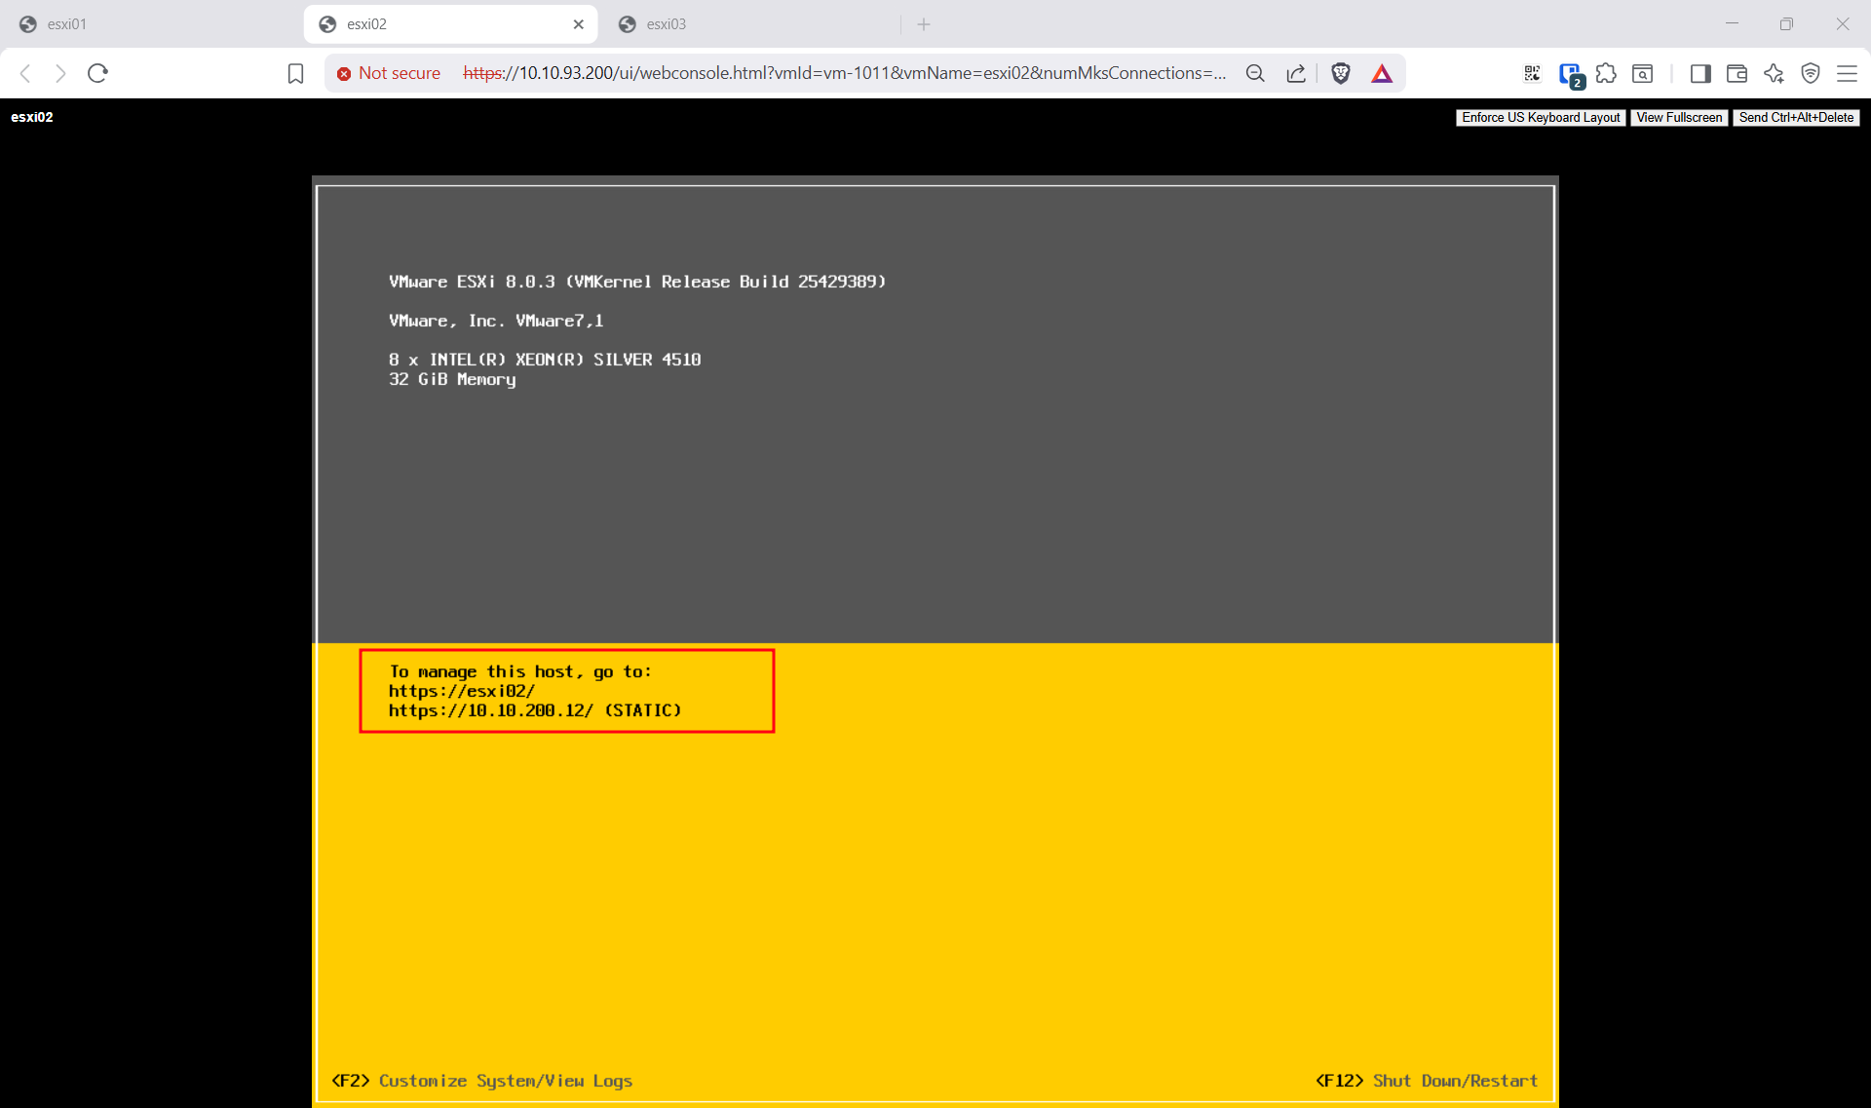This screenshot has height=1108, width=1871.
Task: Share this page link
Action: coord(1296,73)
